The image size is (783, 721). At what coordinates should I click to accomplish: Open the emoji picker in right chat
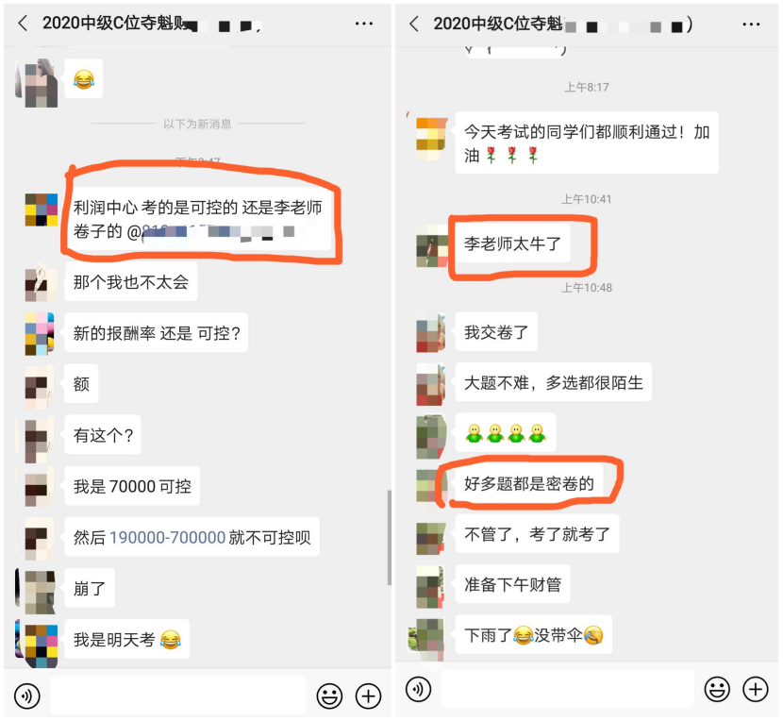[717, 690]
